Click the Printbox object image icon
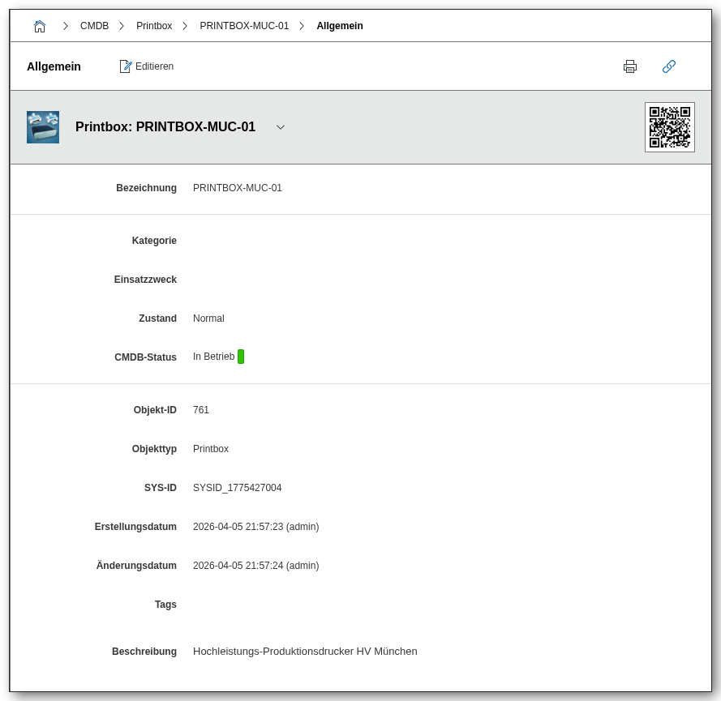 tap(43, 127)
